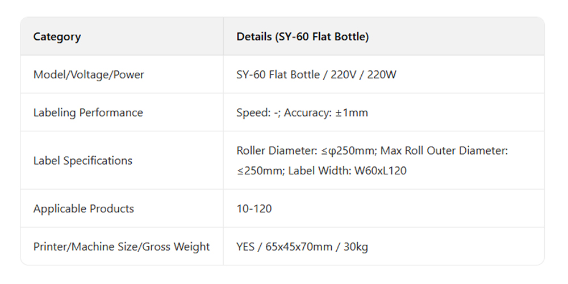The width and height of the screenshot is (568, 284).
Task: Click the YES printer value
Action: pos(245,247)
